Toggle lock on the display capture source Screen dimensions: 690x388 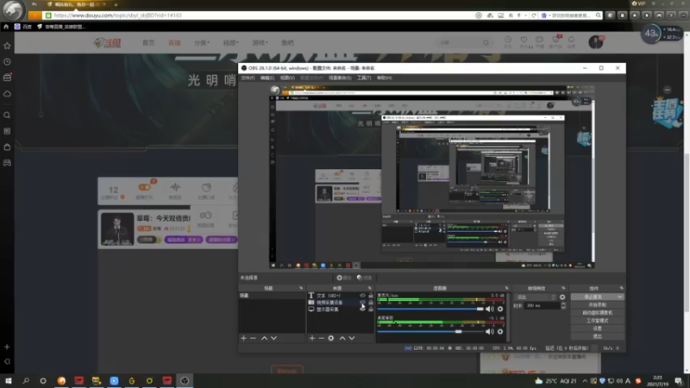[371, 309]
